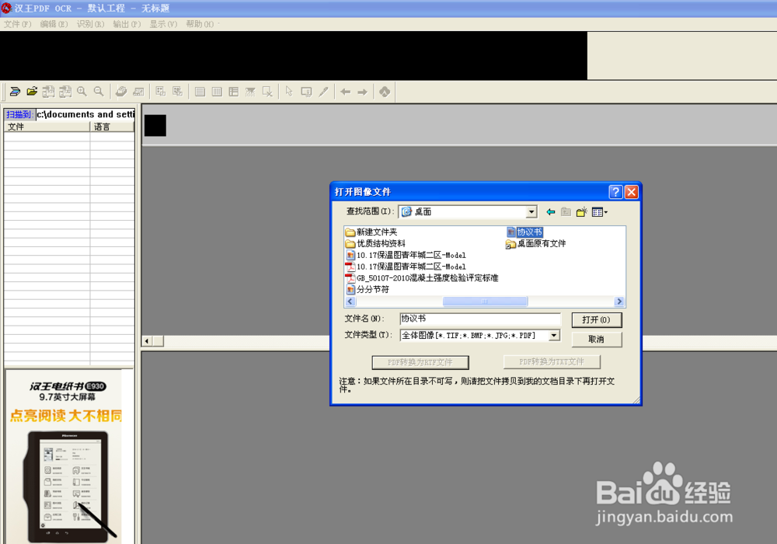Click file list scrollbar left arrow
This screenshot has width=777, height=544.
point(350,302)
